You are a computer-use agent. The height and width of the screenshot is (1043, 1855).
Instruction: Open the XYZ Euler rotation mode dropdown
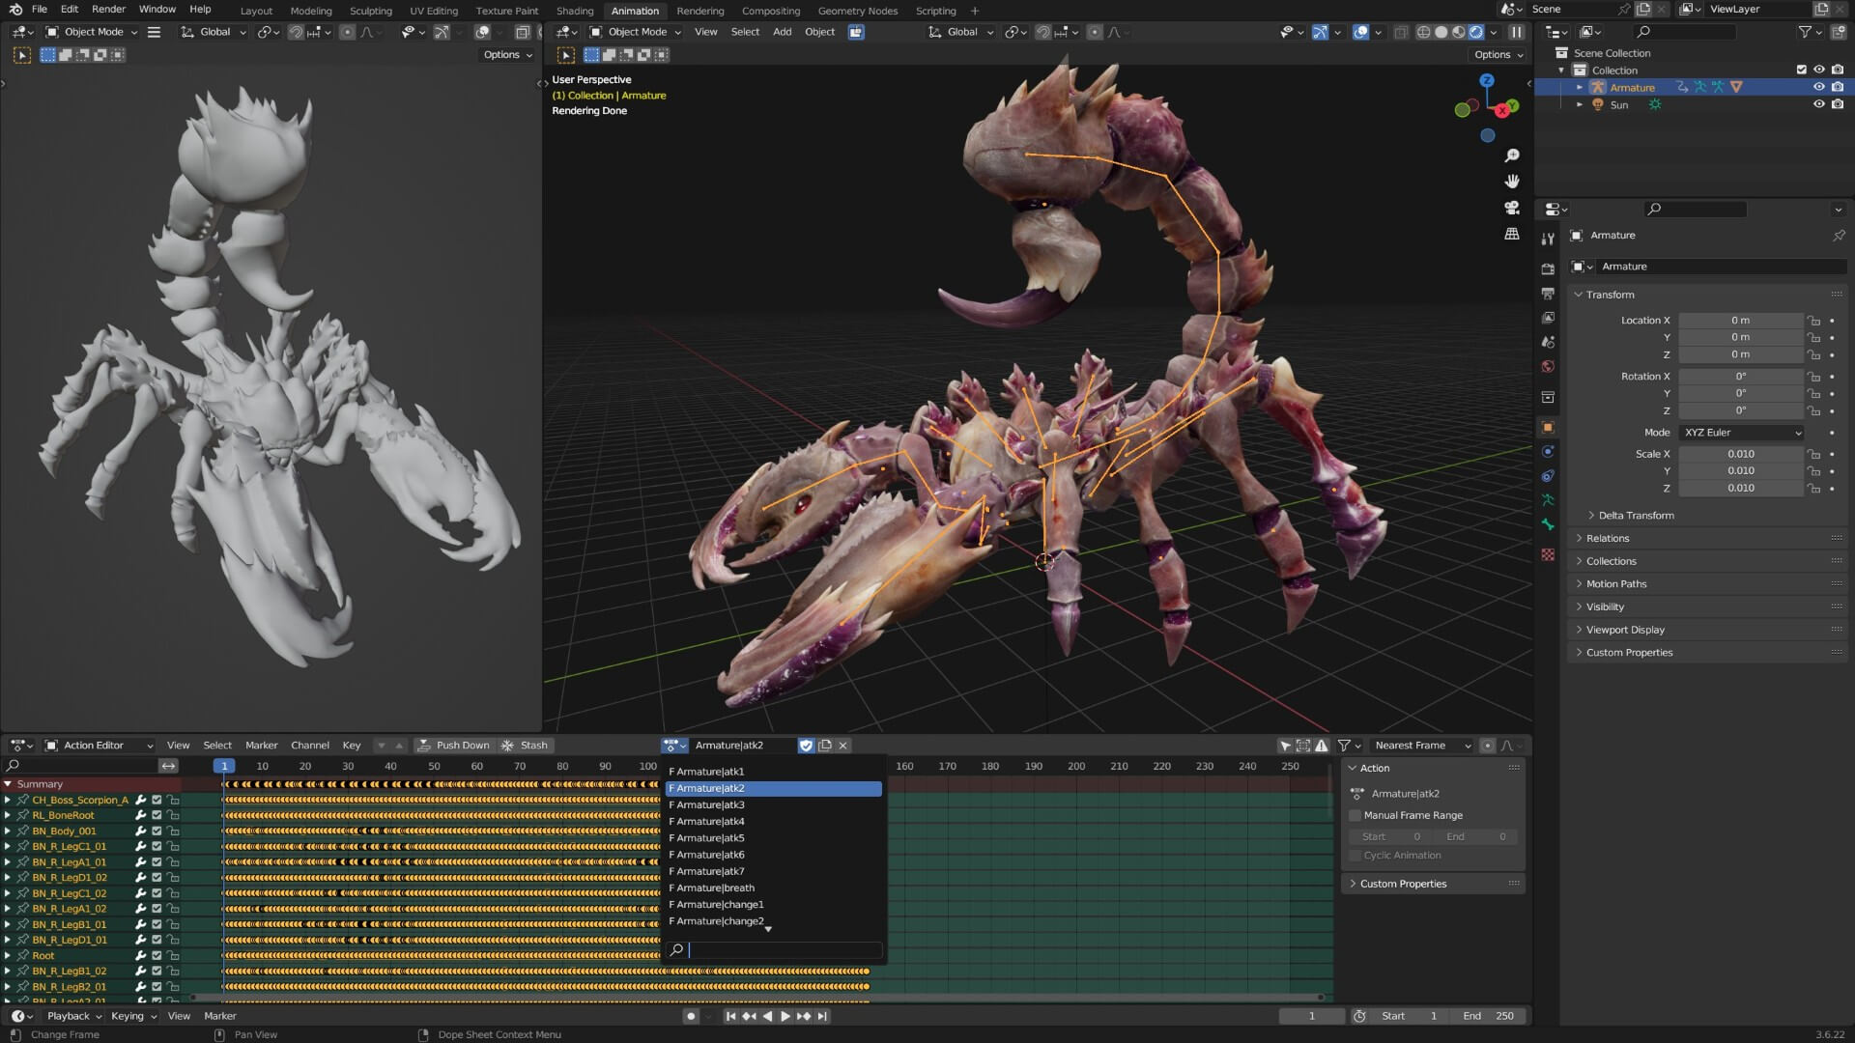[1742, 433]
